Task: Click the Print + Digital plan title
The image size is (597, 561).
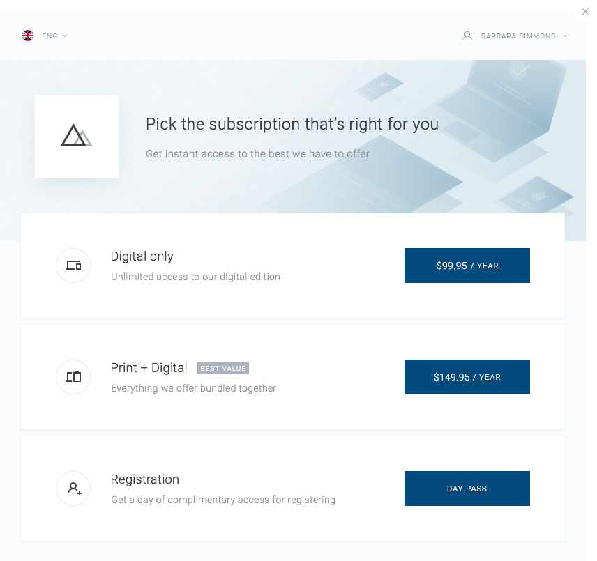Action: point(149,368)
